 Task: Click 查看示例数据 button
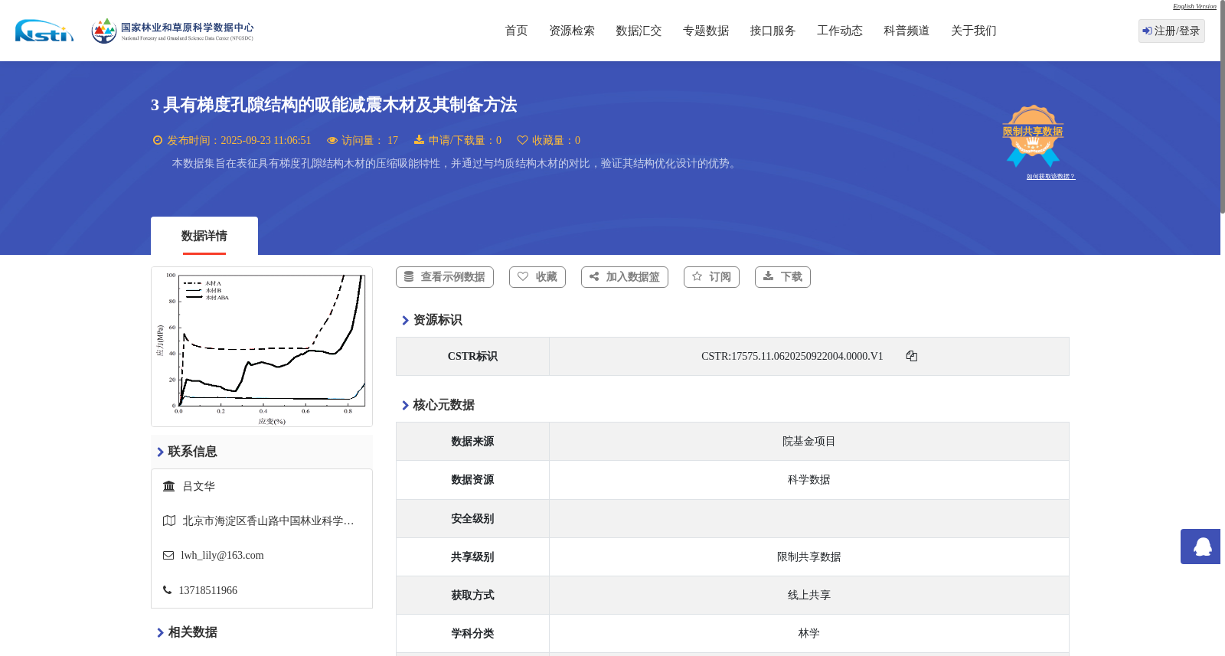[445, 277]
